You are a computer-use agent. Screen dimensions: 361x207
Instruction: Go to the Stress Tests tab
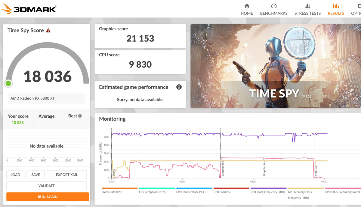(x=307, y=9)
